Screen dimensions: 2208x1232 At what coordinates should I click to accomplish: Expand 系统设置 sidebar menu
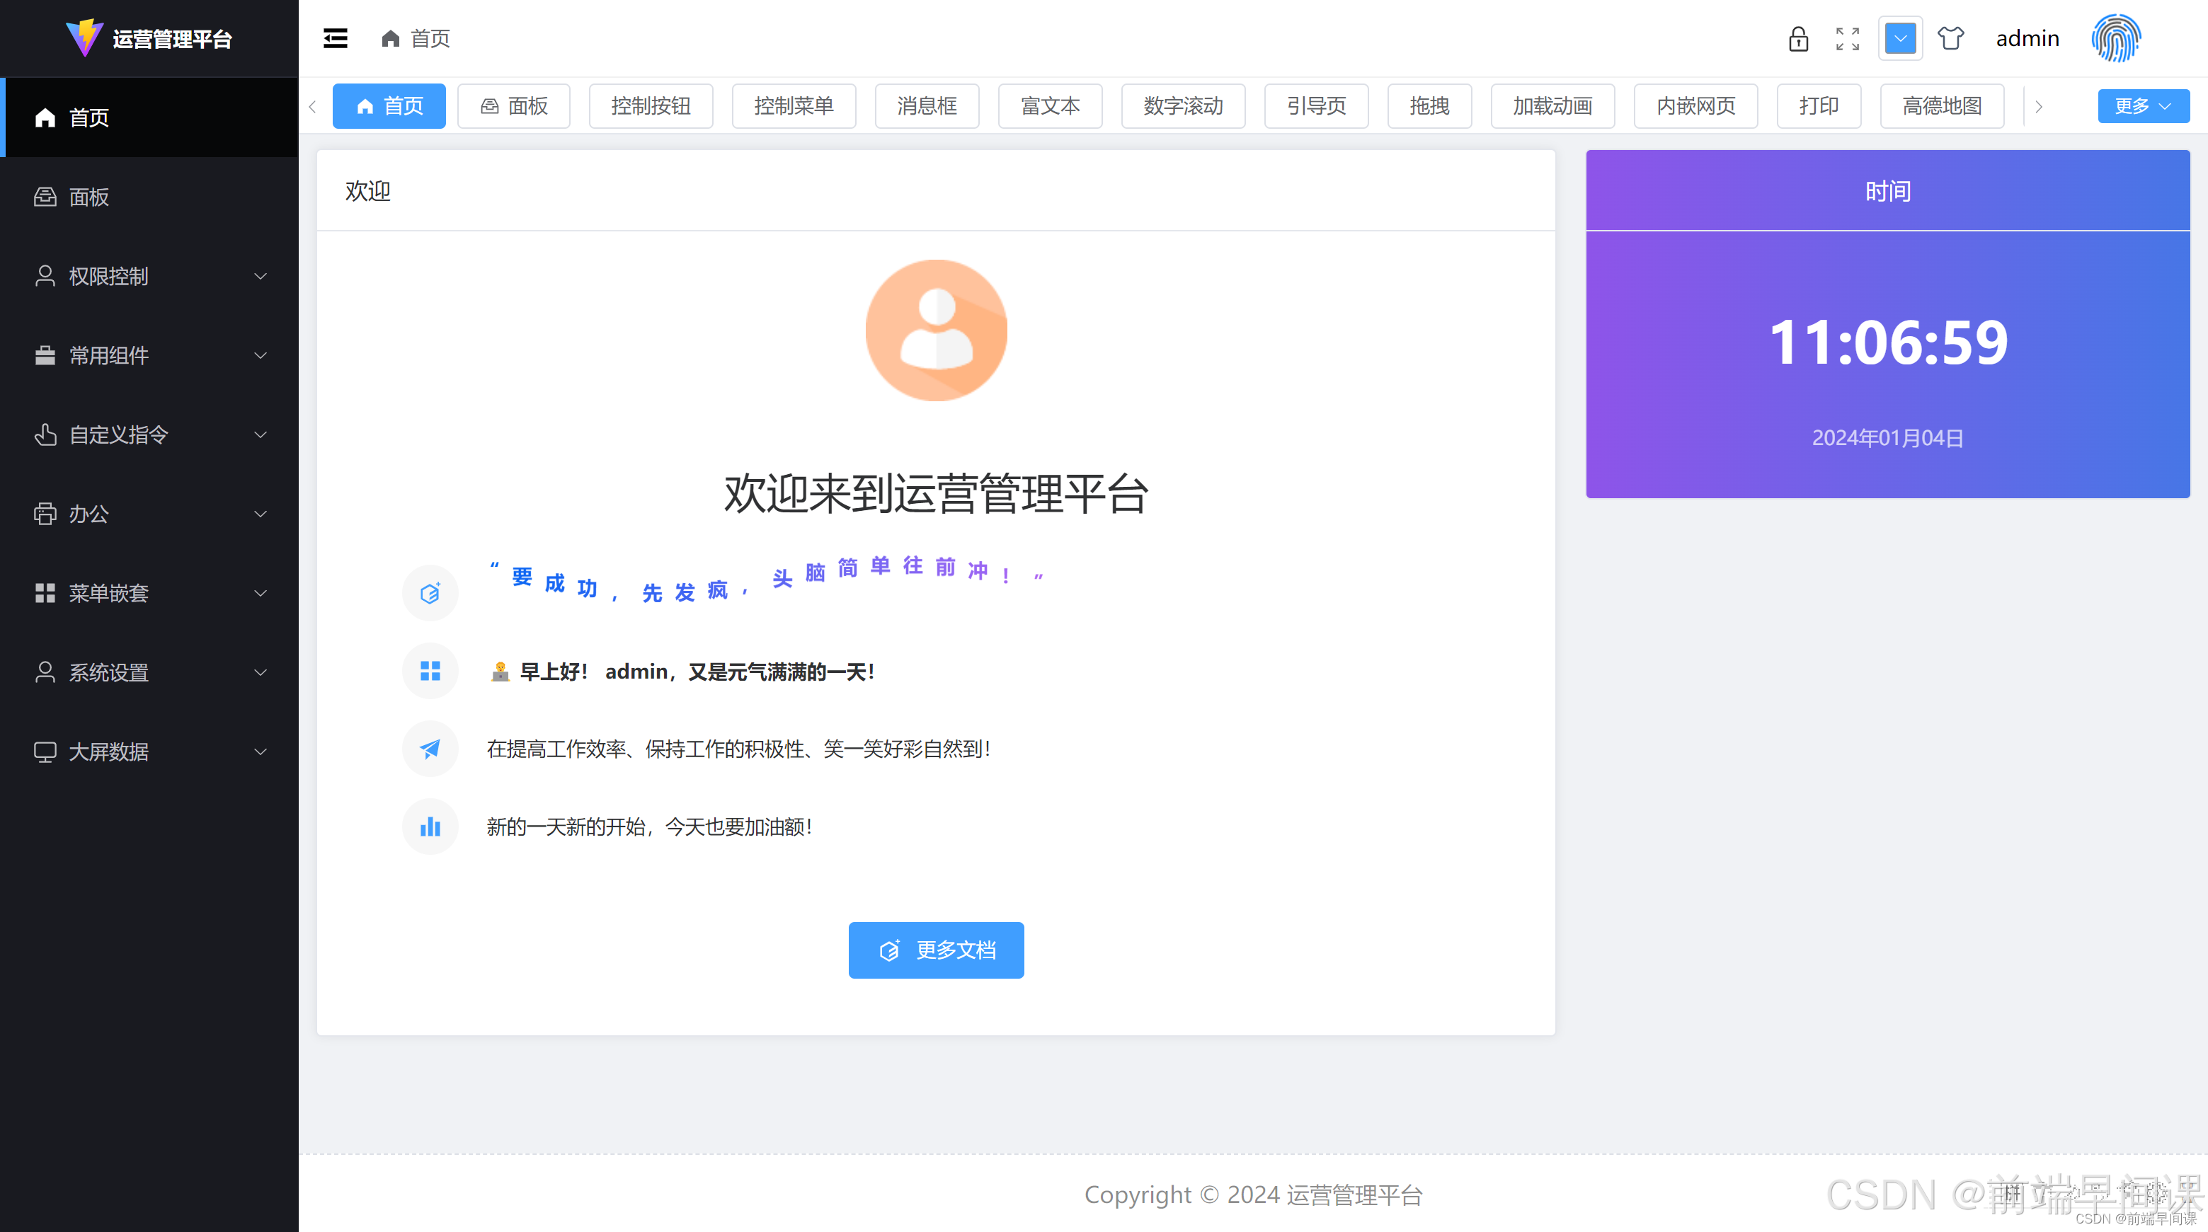click(x=149, y=672)
